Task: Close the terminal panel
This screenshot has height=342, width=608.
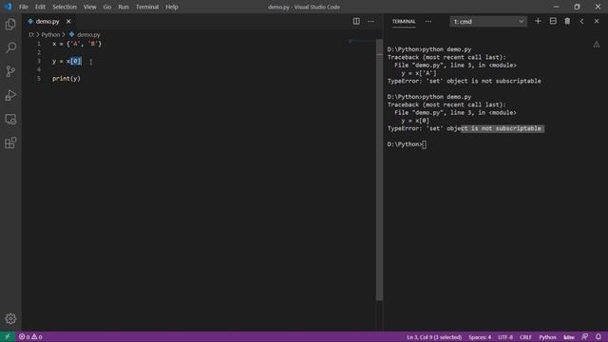Action: point(597,21)
